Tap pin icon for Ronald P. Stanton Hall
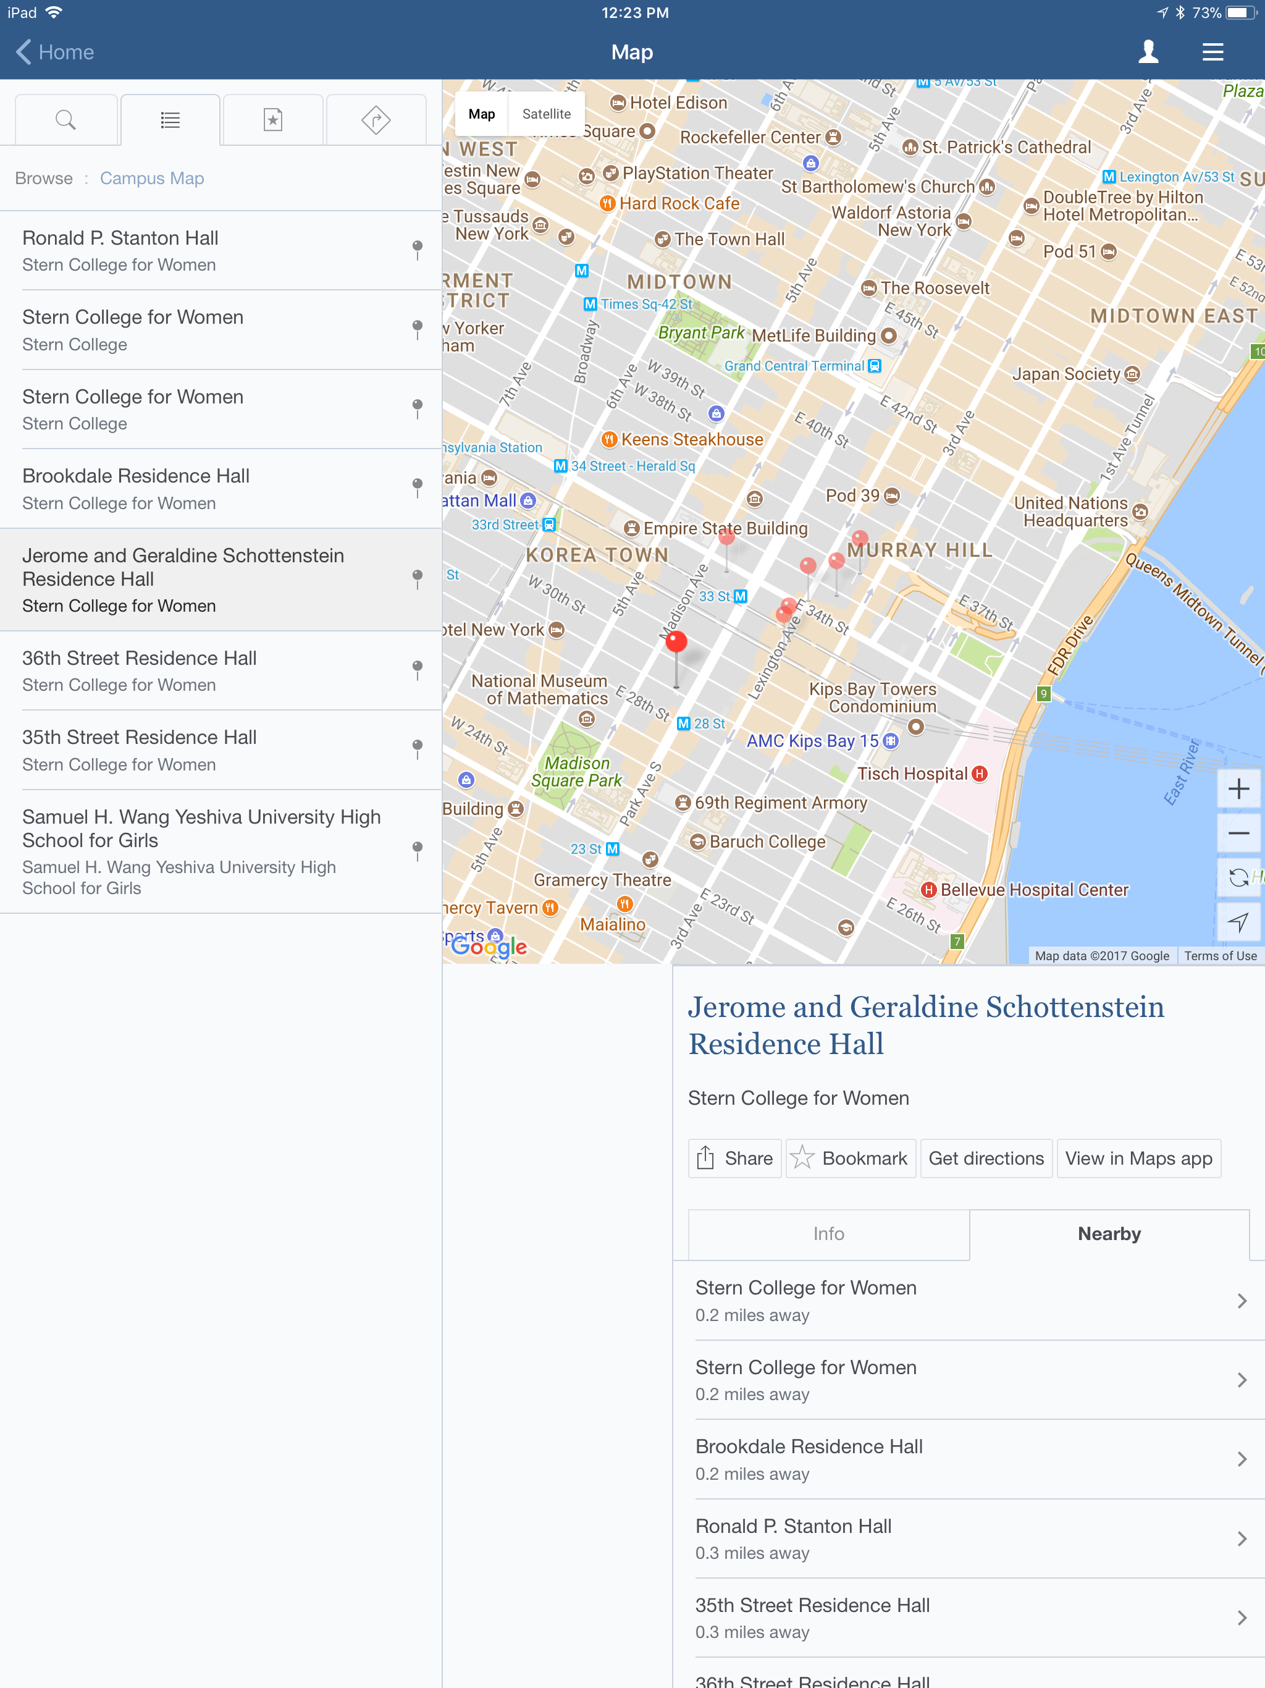The height and width of the screenshot is (1688, 1265). [x=418, y=250]
